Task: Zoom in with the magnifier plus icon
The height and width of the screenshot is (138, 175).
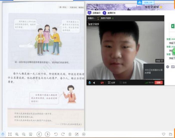Action: (17, 134)
